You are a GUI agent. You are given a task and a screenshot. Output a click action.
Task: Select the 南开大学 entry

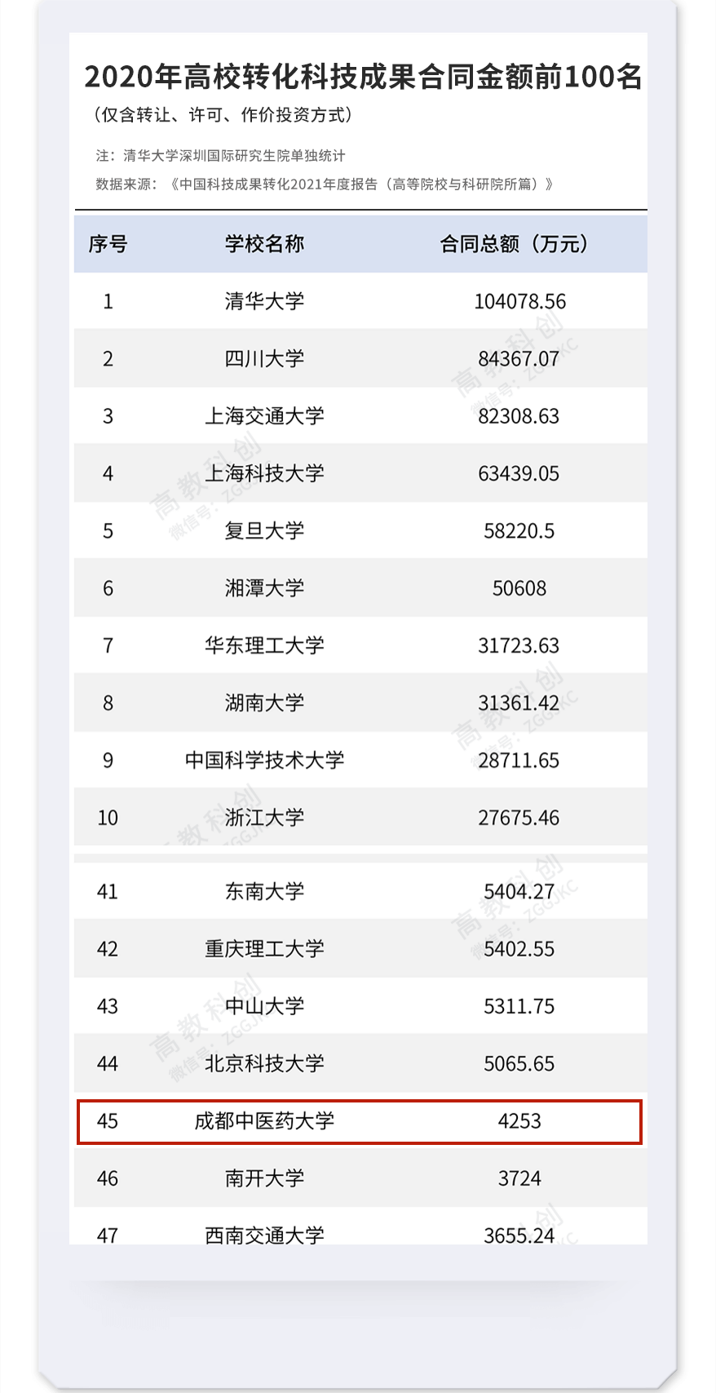pyautogui.click(x=264, y=1178)
